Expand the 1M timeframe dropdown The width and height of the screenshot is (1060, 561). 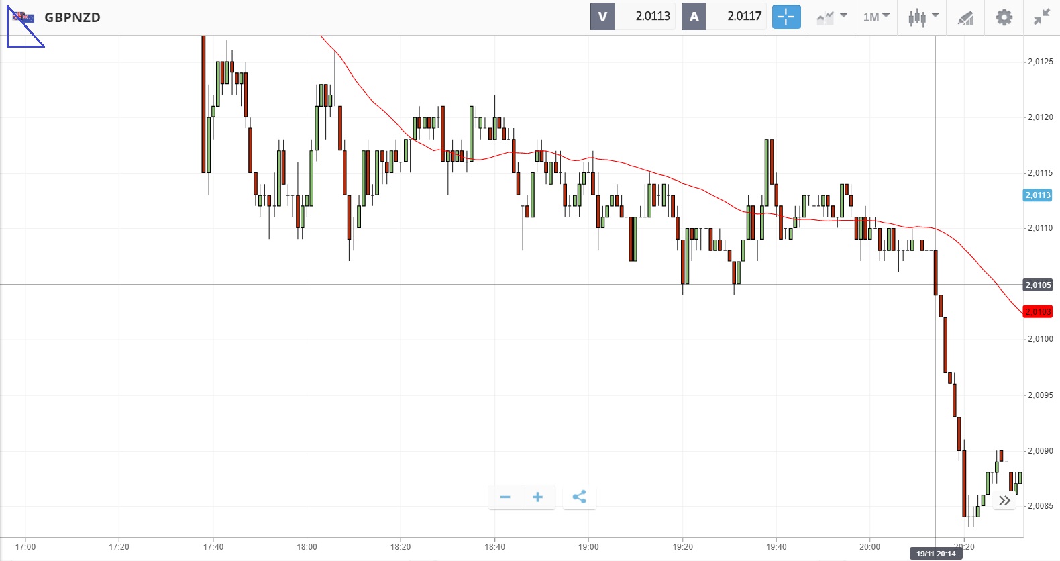[876, 17]
